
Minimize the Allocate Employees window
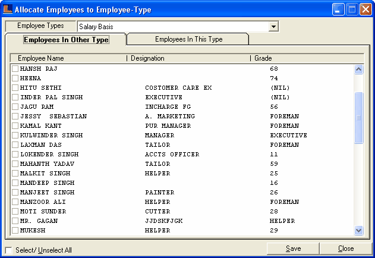pos(338,10)
